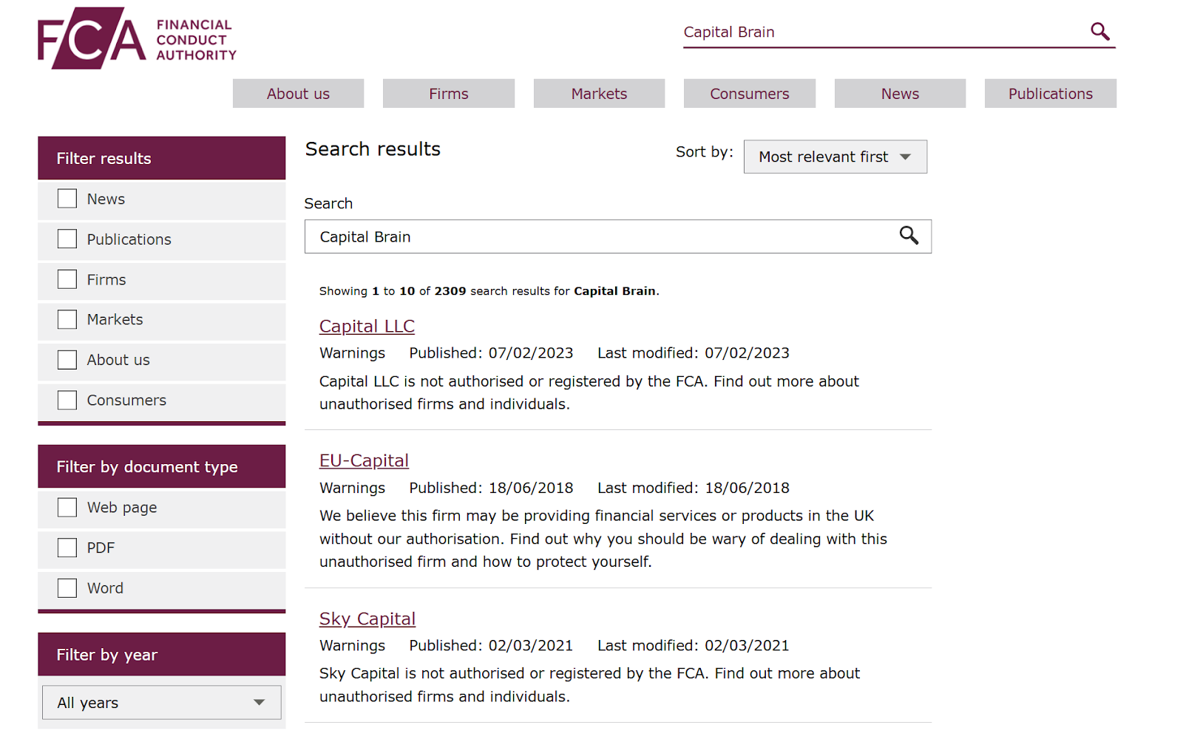Expand the All years dropdown
Image resolution: width=1183 pixels, height=739 pixels.
click(x=161, y=702)
